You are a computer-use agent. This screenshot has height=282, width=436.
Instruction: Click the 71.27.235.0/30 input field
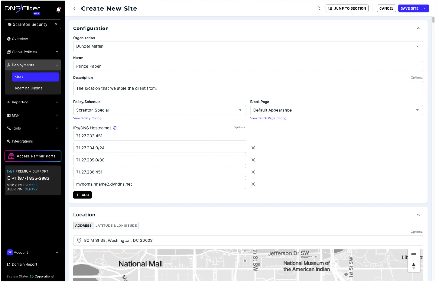pos(159,160)
